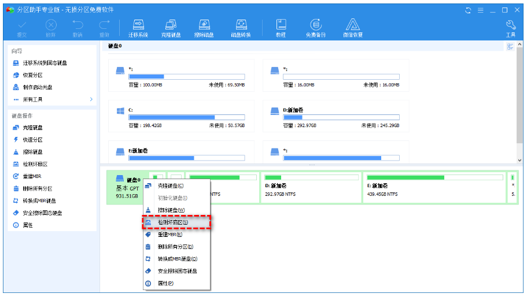Expand 所有工具 with the chevron arrow
Image resolution: width=527 pixels, height=297 pixels.
point(91,99)
